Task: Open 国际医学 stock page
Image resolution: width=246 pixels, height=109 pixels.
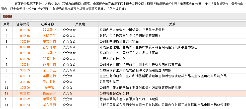Action: pos(49,36)
